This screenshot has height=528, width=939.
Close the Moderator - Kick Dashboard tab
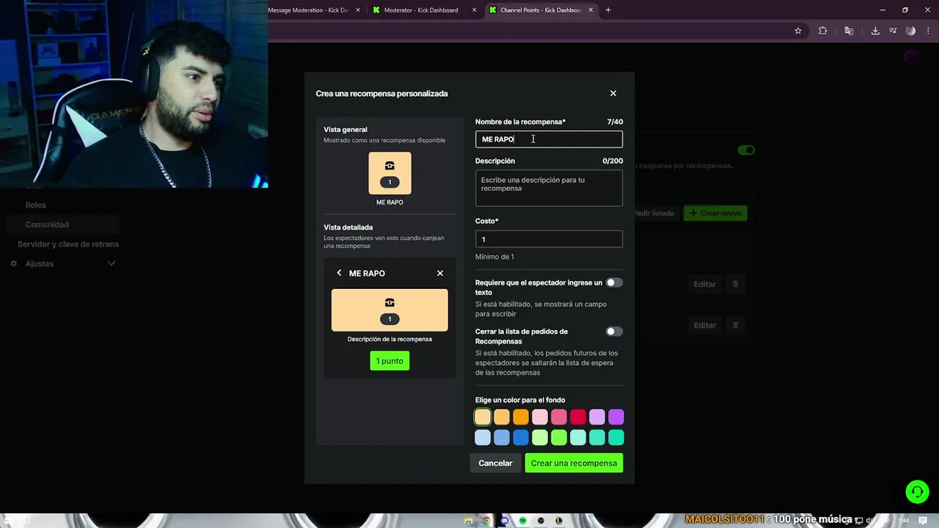474,10
